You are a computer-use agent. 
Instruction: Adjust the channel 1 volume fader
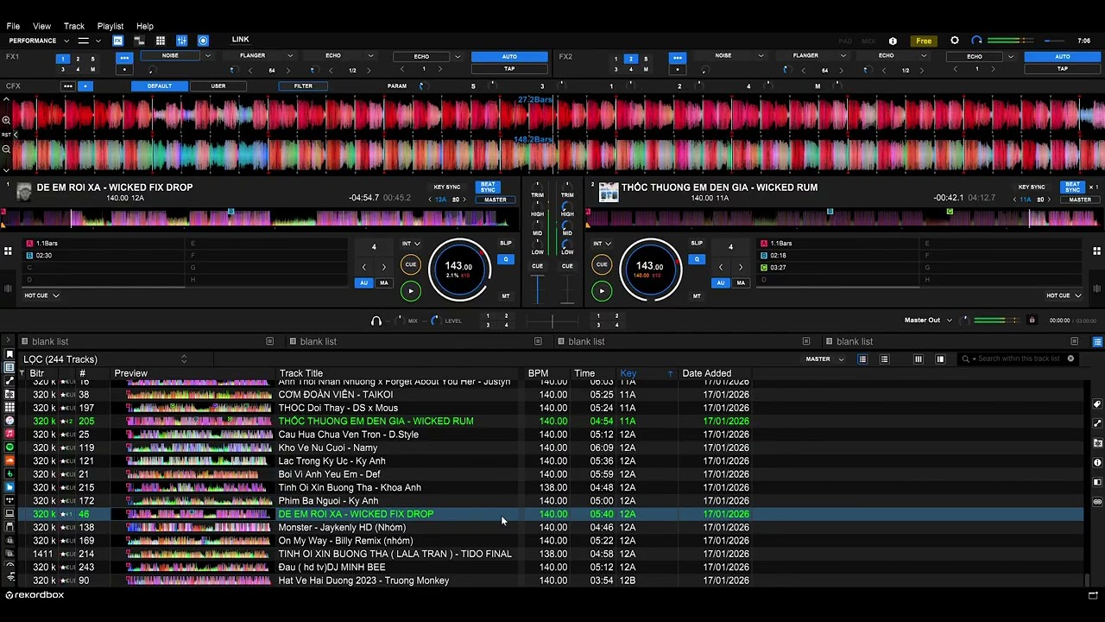pyautogui.click(x=537, y=289)
